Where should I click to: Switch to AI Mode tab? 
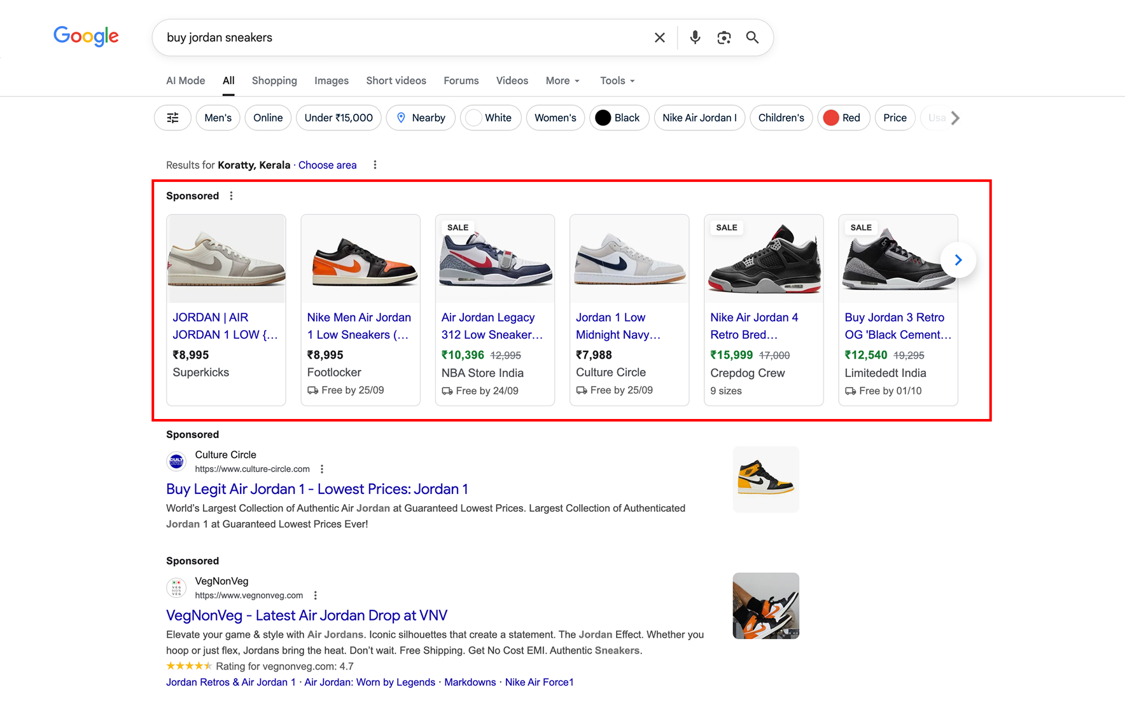[x=186, y=81]
